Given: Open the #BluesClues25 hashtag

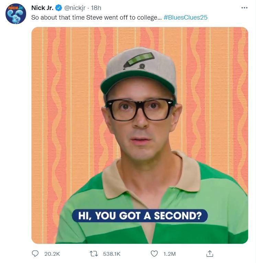Looking at the screenshot, I should click(186, 17).
